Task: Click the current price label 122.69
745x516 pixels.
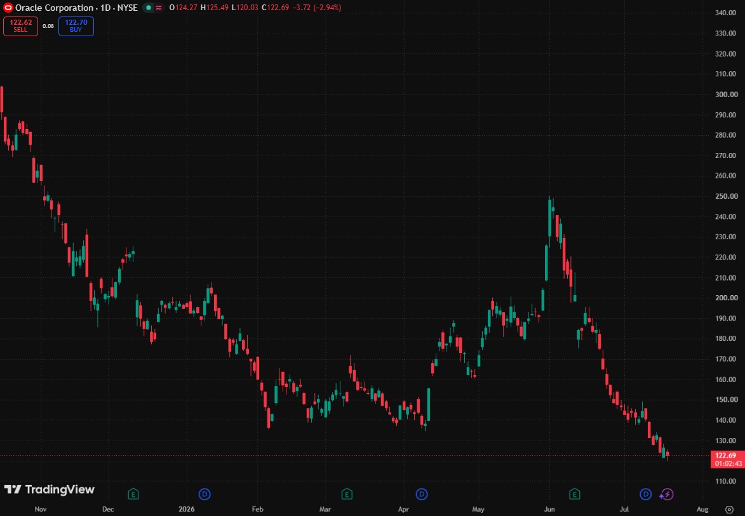Action: pyautogui.click(x=725, y=456)
